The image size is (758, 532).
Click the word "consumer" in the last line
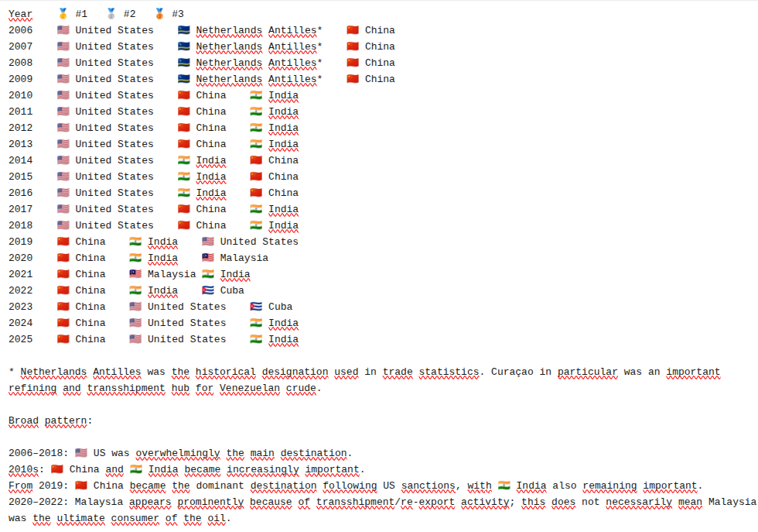coord(135,518)
